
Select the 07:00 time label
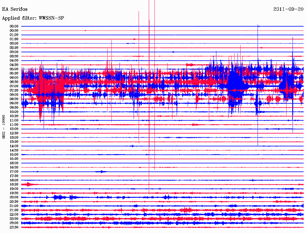[14, 86]
